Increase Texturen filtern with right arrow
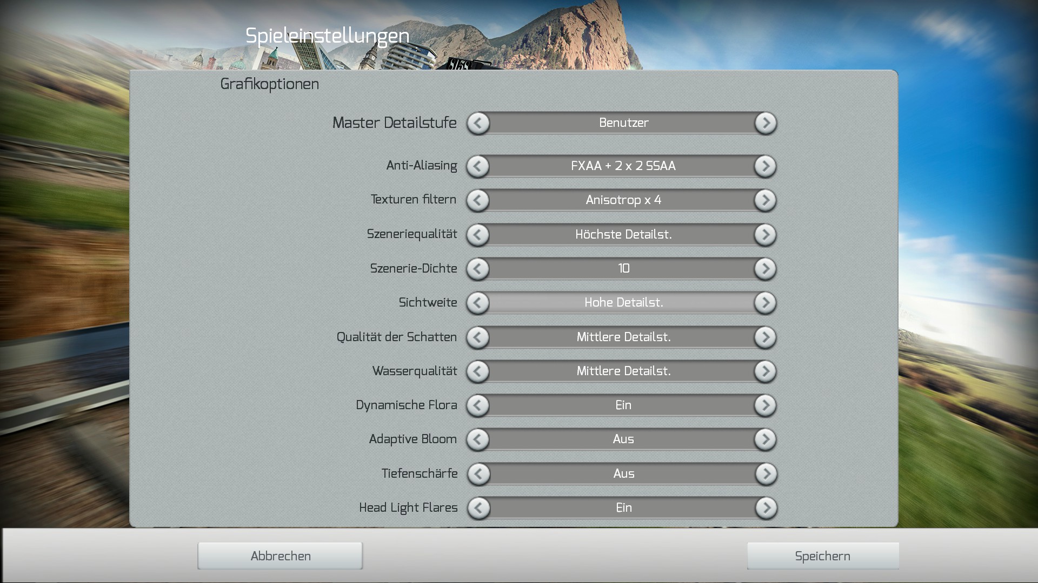Image resolution: width=1038 pixels, height=583 pixels. click(x=765, y=200)
